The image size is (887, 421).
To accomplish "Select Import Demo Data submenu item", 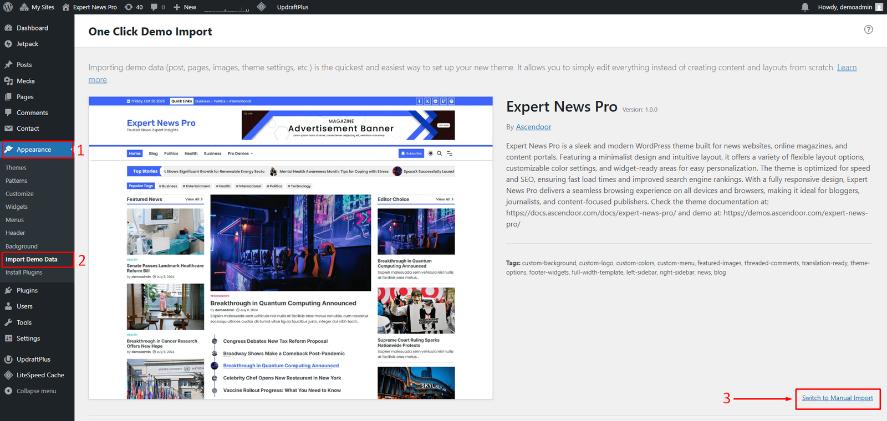I will tap(32, 259).
